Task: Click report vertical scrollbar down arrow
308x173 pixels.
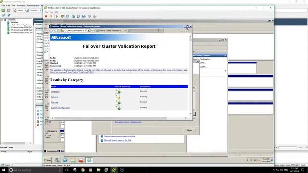Action: pos(191,113)
